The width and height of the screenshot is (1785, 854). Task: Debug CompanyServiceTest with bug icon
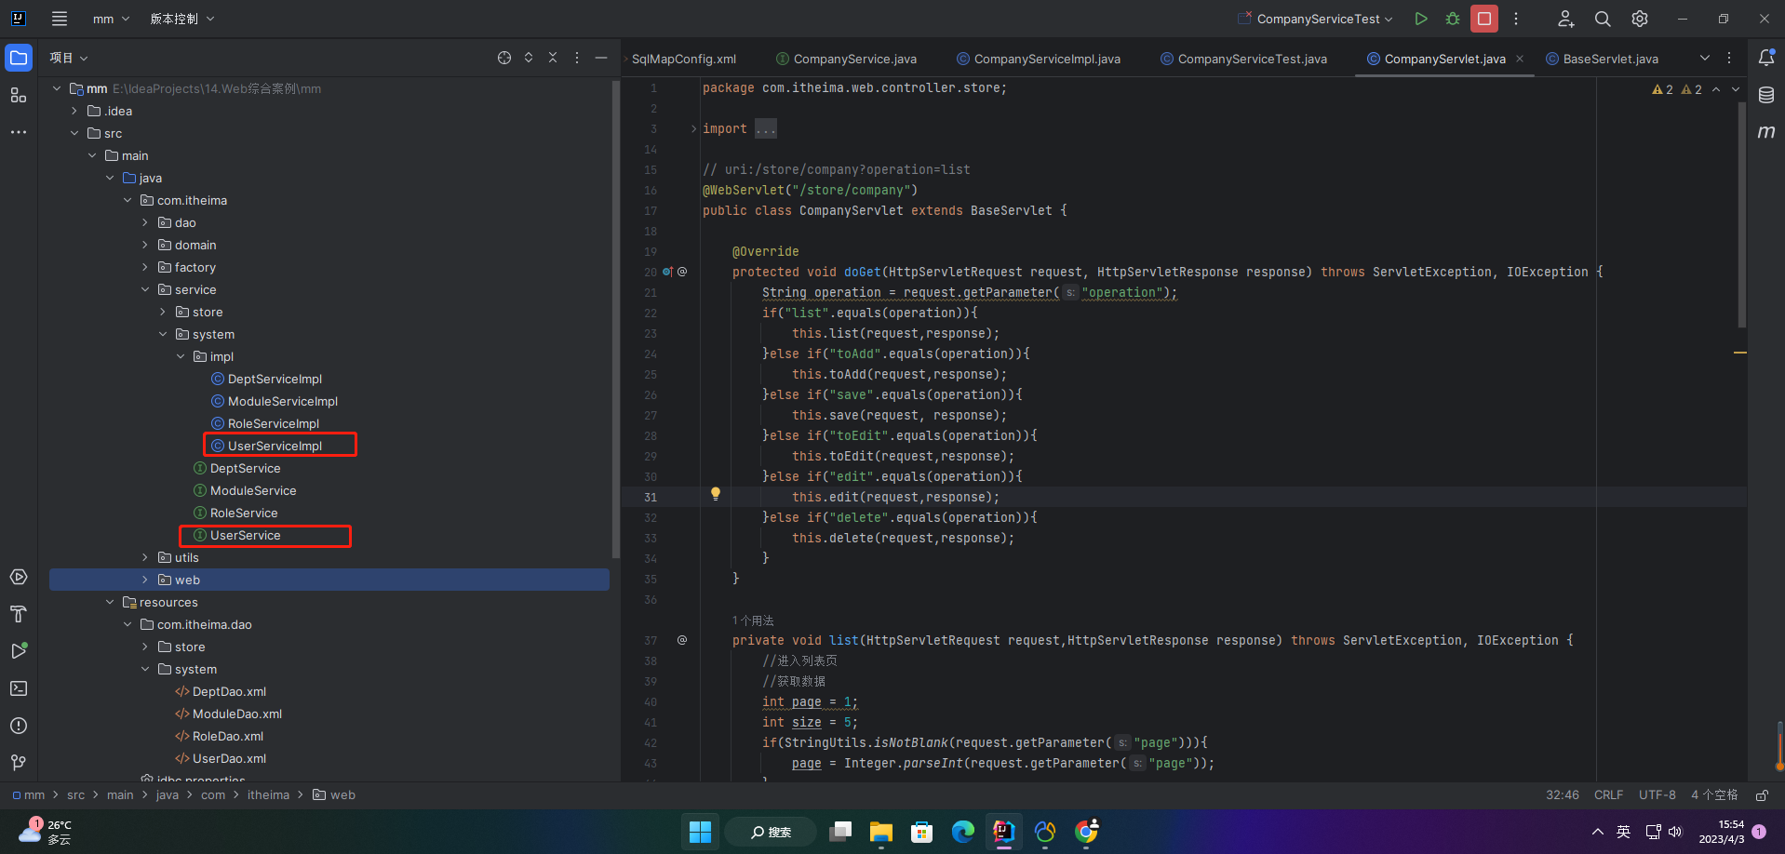pos(1453,19)
